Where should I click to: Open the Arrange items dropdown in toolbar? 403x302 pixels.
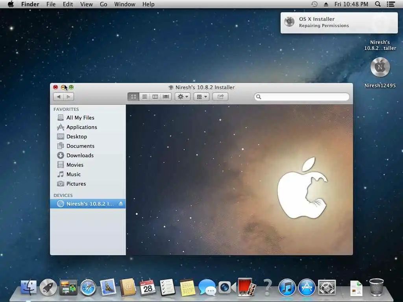[x=201, y=97]
